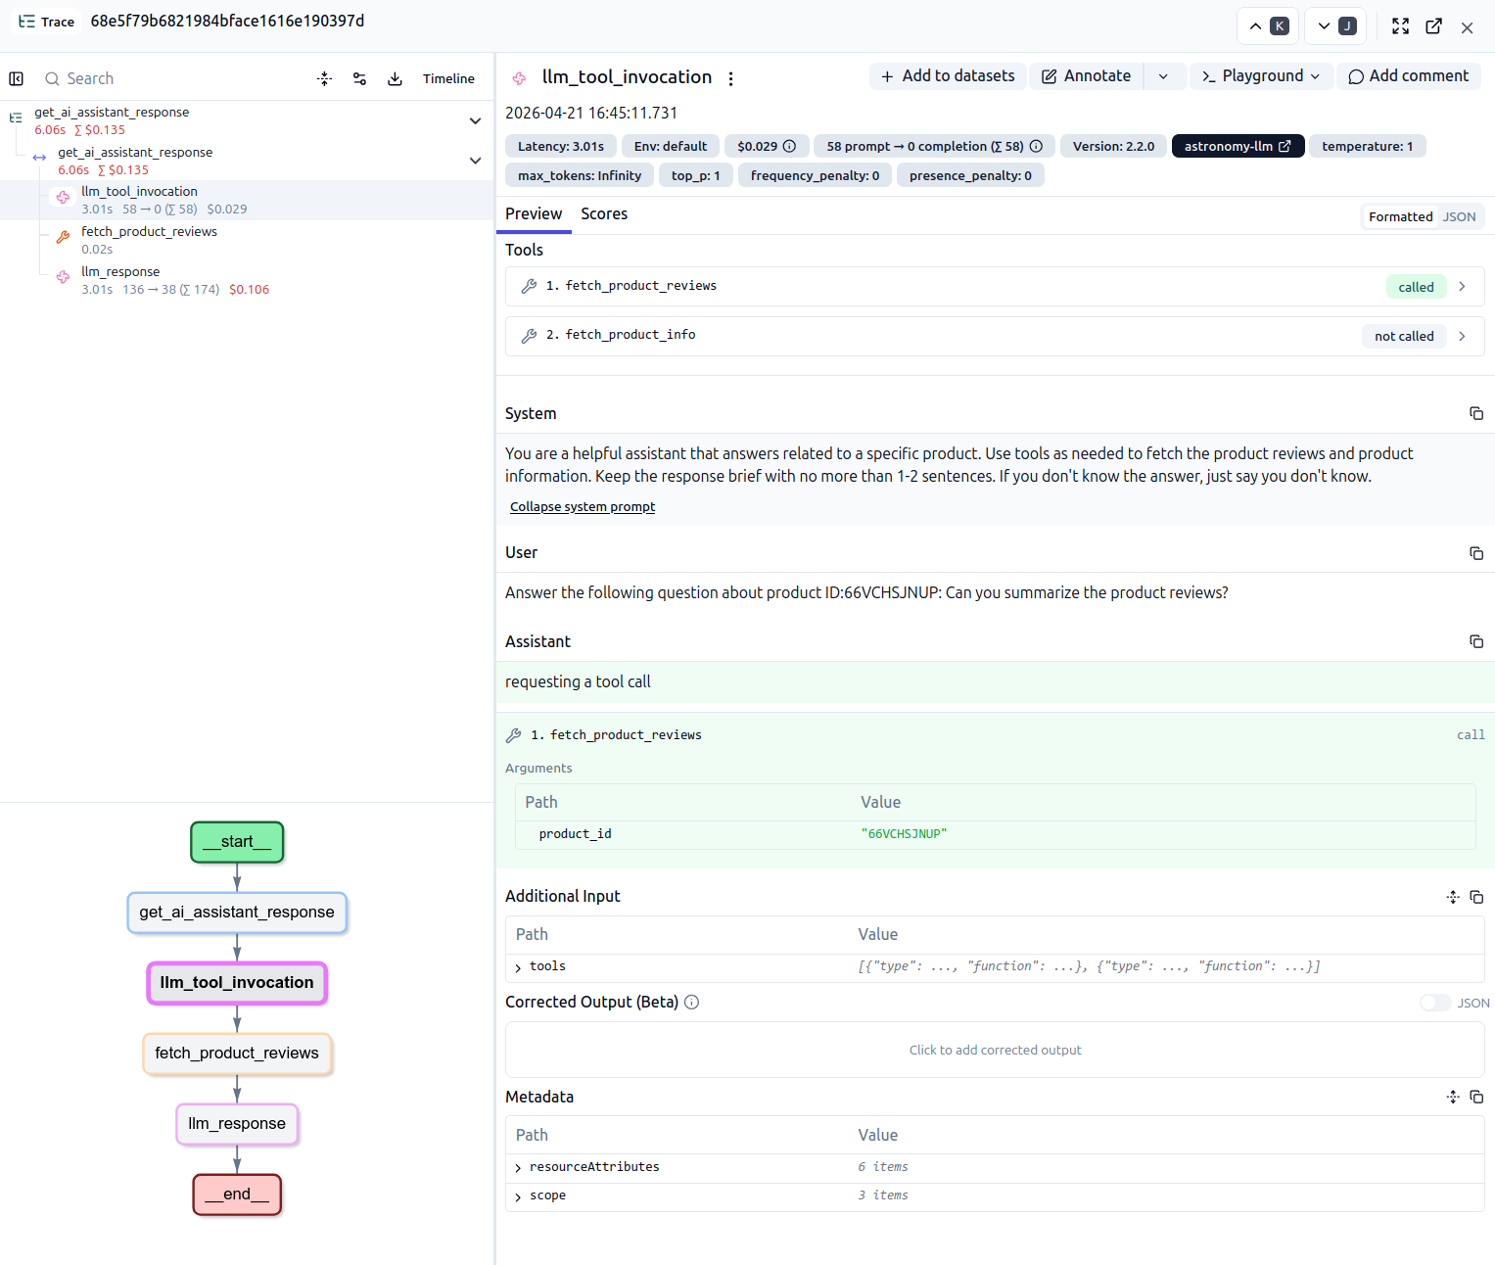This screenshot has width=1495, height=1265.
Task: Toggle the Timeline view
Action: (x=448, y=78)
